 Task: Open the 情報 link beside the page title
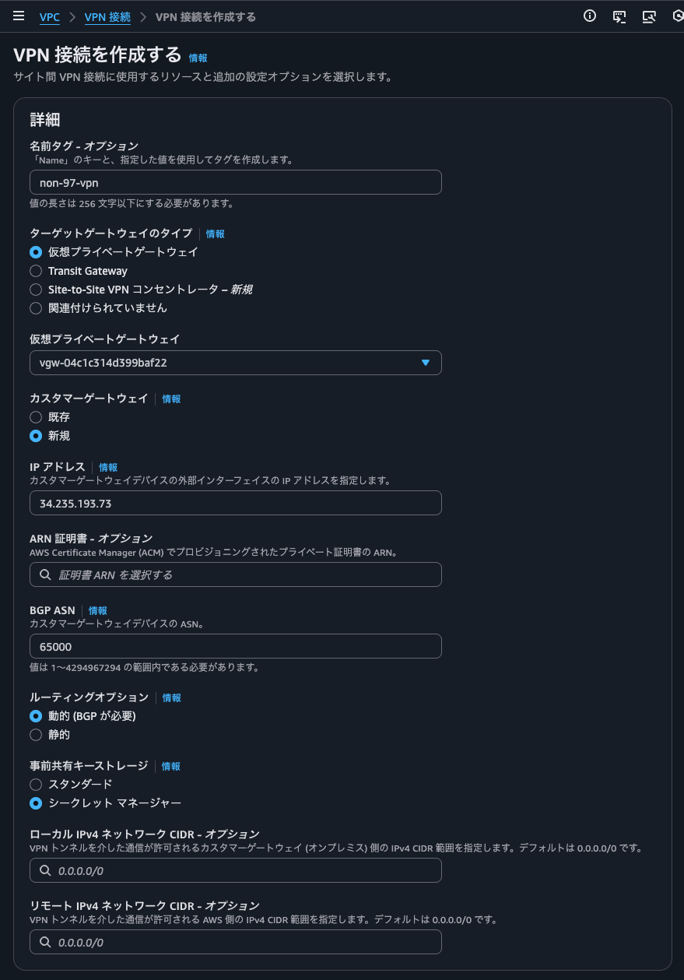pos(199,57)
